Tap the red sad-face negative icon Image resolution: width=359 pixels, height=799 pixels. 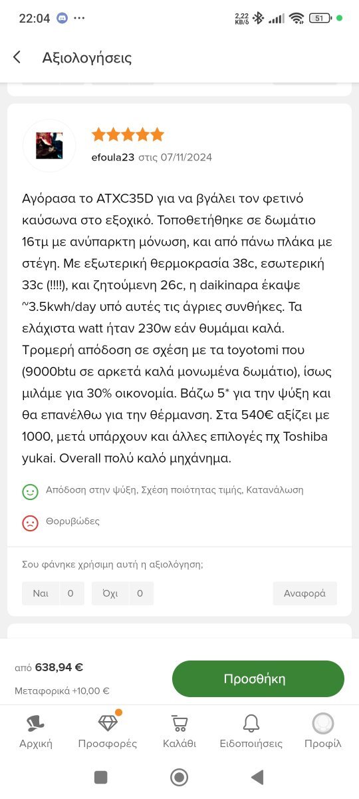(30, 523)
